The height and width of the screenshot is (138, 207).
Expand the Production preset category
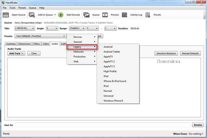point(82,57)
